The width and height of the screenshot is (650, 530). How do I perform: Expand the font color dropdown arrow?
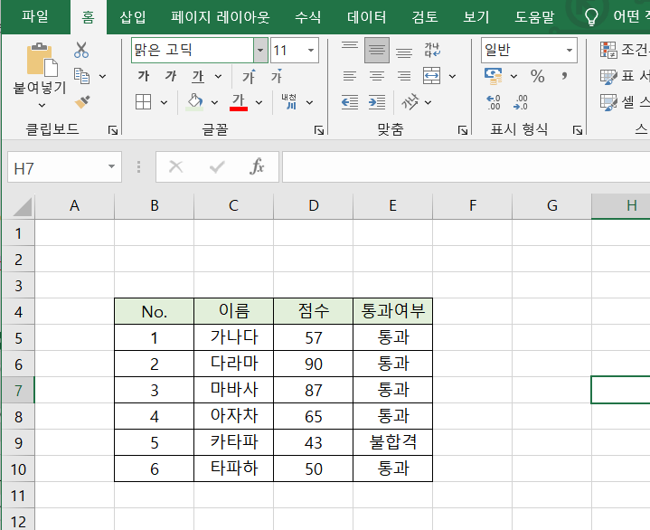(x=259, y=102)
